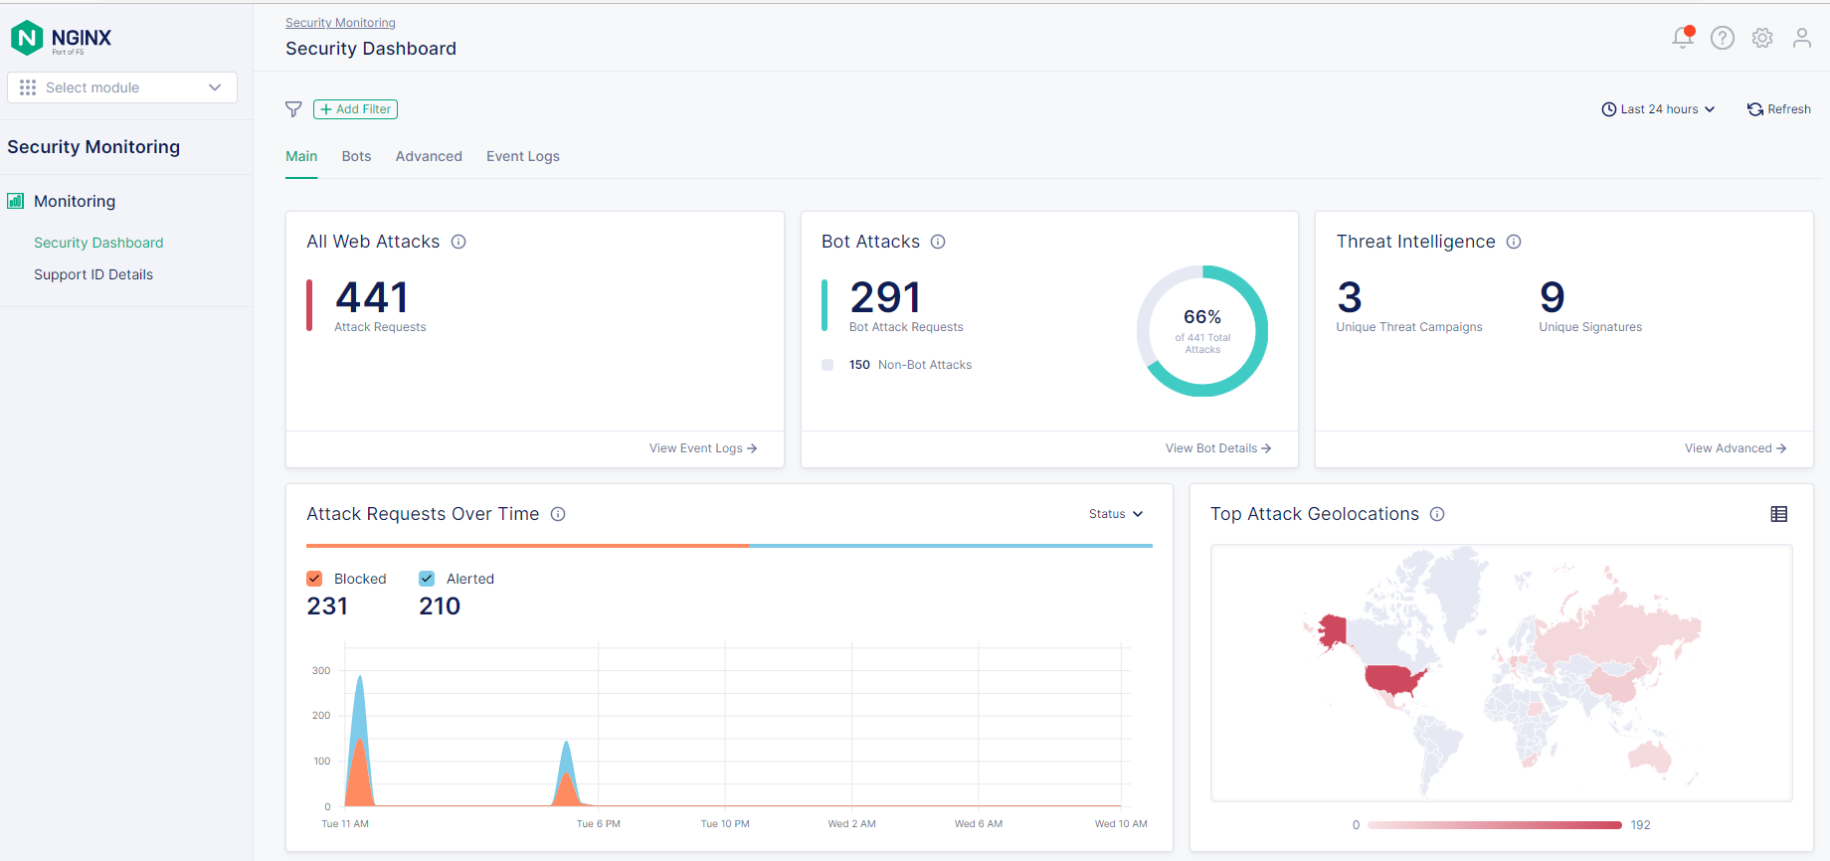1830x861 pixels.
Task: Click the geolocation color scale bar
Action: (1494, 825)
